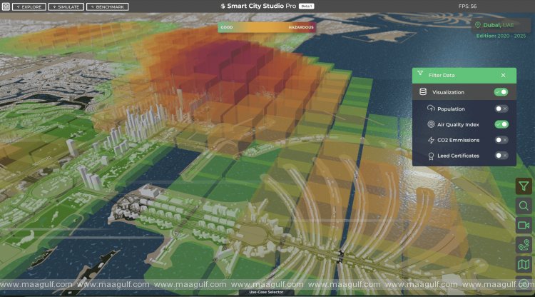The height and width of the screenshot is (297, 535).
Task: Switch to the Simulate mode
Action: tap(66, 7)
